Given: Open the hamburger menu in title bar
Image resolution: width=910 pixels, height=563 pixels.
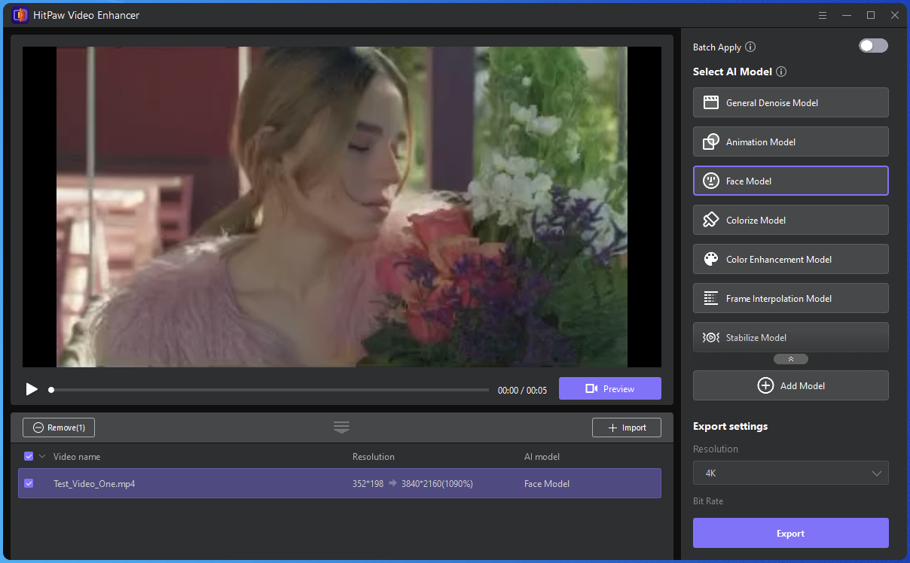Looking at the screenshot, I should (823, 15).
